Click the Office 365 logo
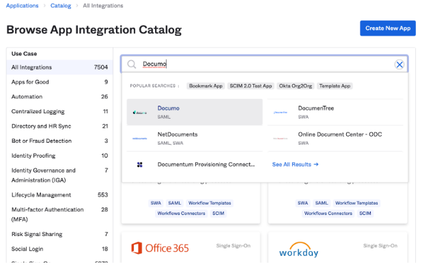 click(x=160, y=248)
